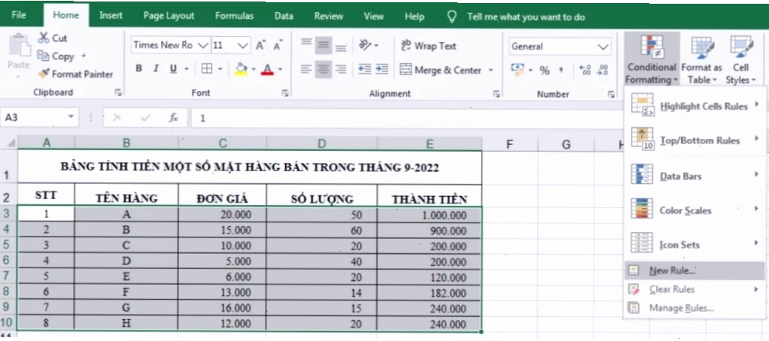Image resolution: width=769 pixels, height=341 pixels.
Task: Open Color Scales submenu
Action: pos(695,210)
